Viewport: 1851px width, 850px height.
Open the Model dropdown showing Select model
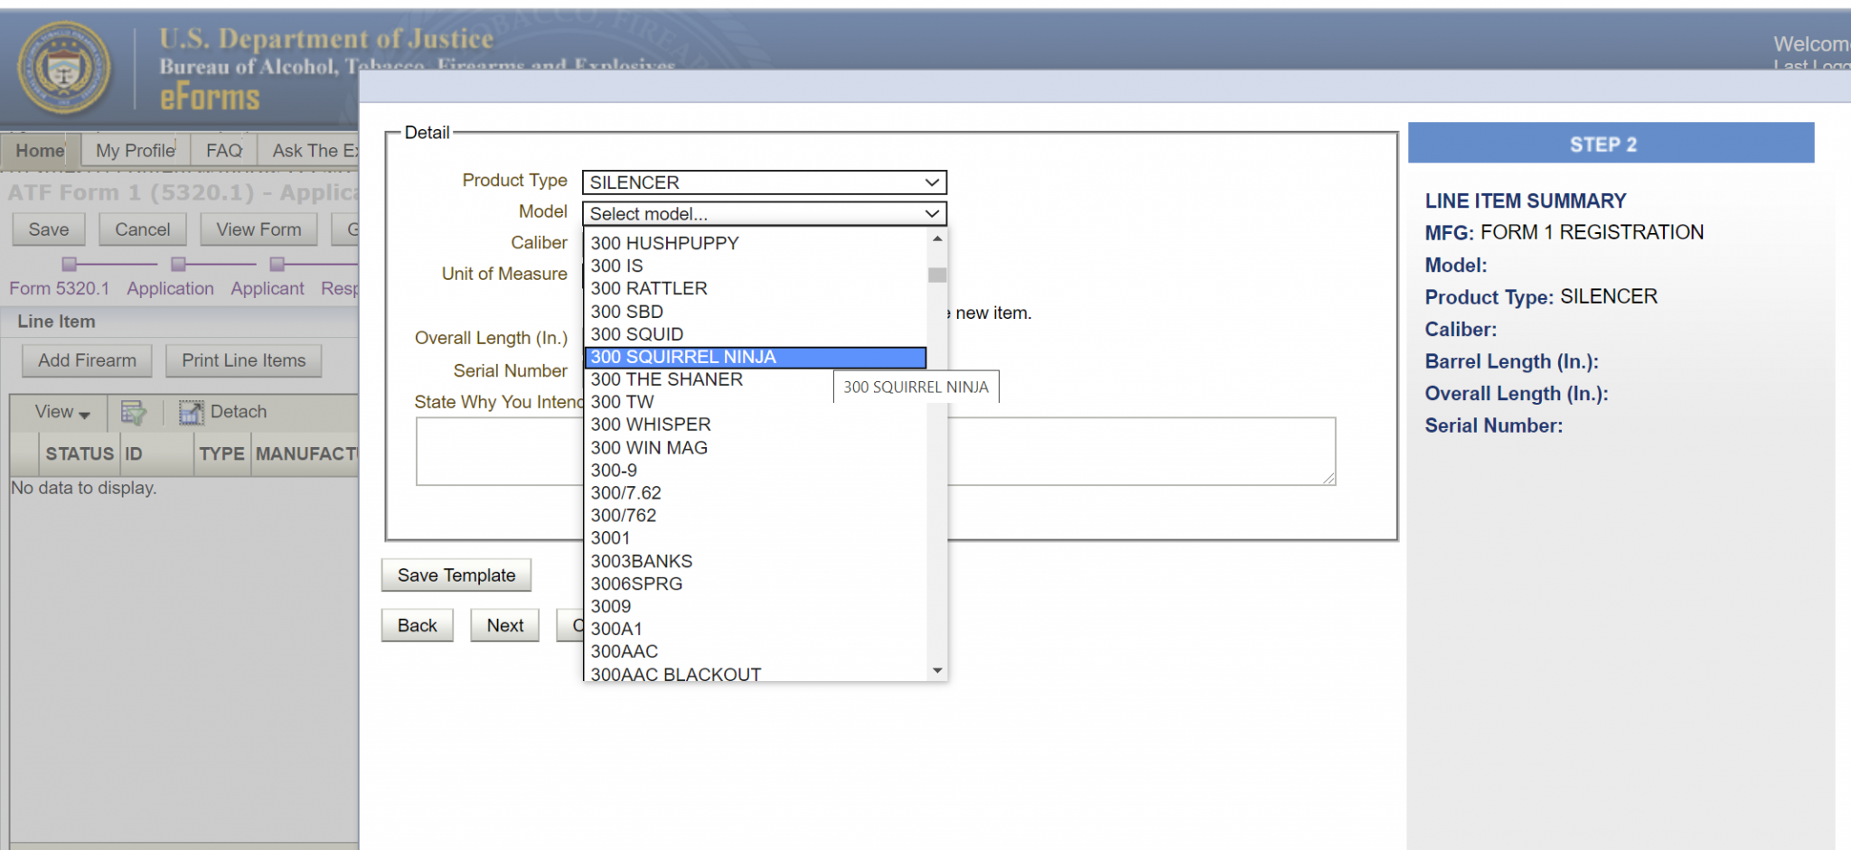point(764,214)
